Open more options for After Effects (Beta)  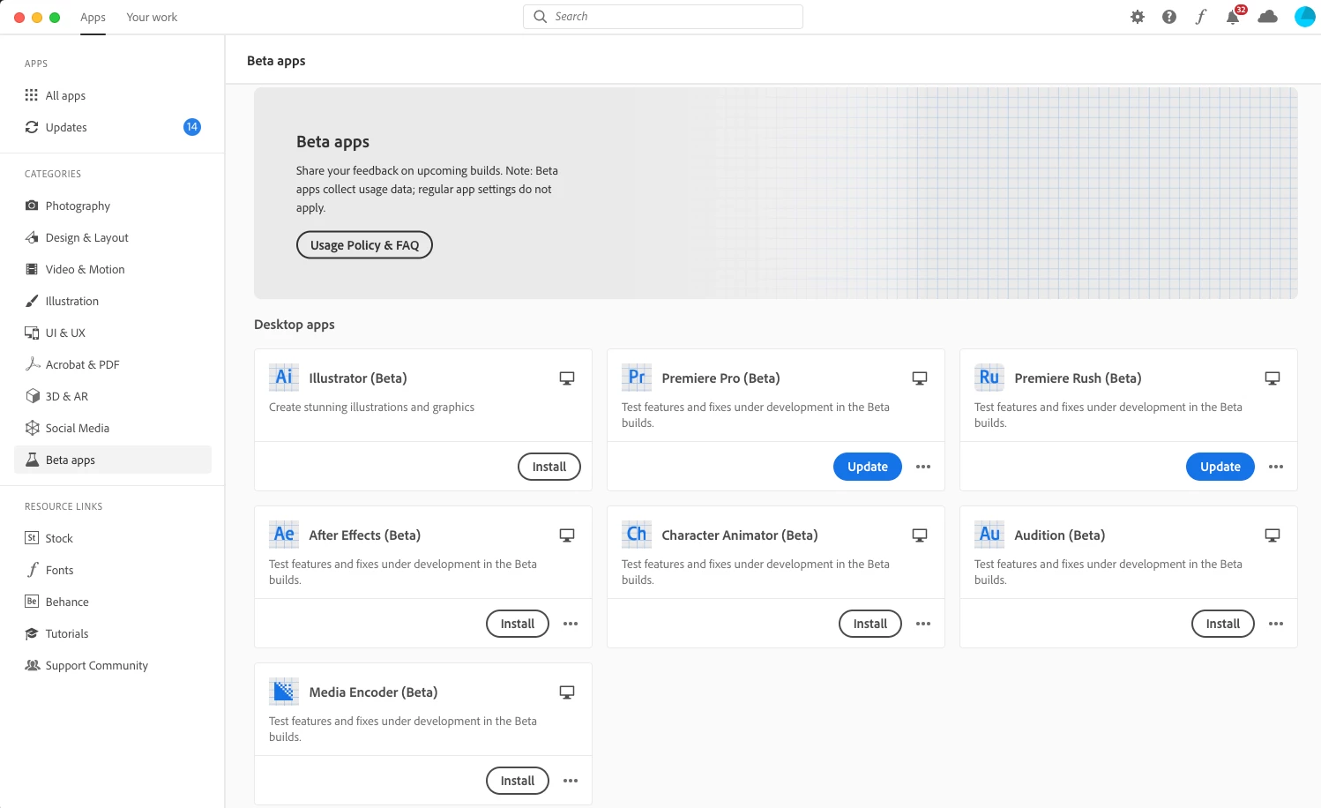pyautogui.click(x=571, y=624)
